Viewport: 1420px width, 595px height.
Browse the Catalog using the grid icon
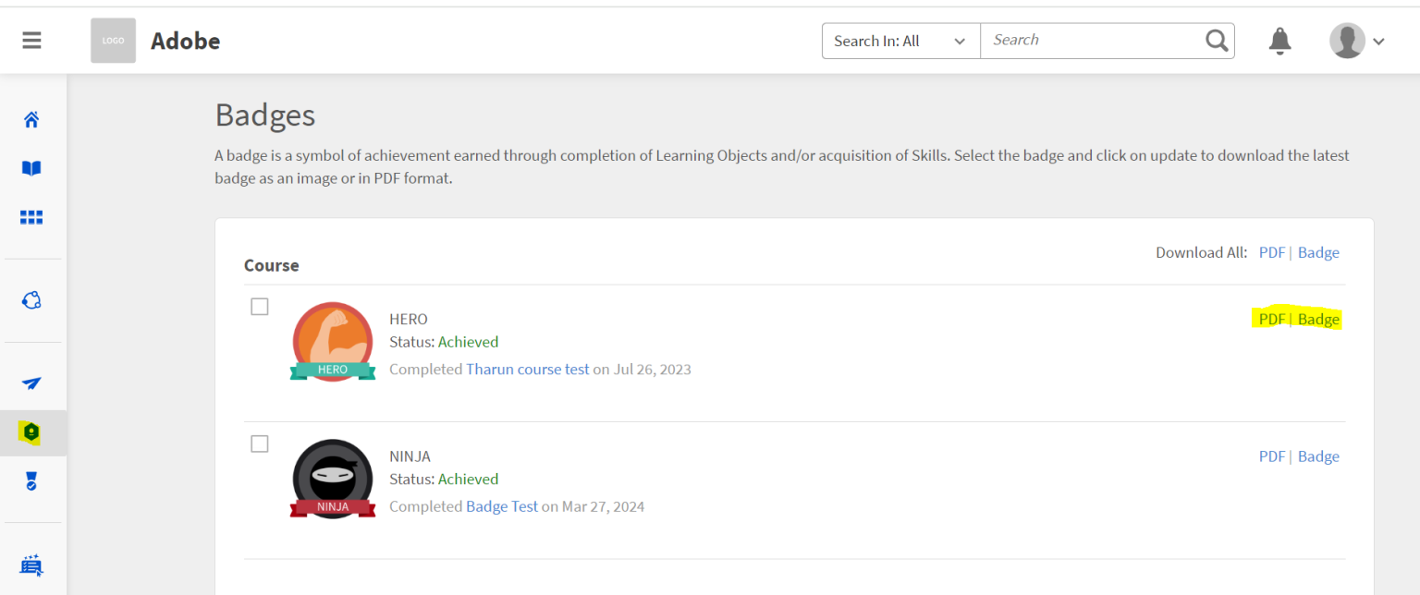(x=31, y=216)
